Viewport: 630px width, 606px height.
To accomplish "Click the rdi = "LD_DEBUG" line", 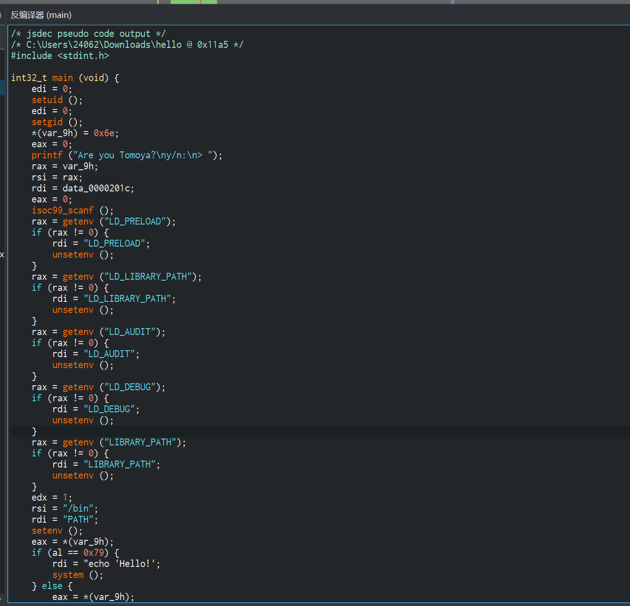I will point(96,409).
